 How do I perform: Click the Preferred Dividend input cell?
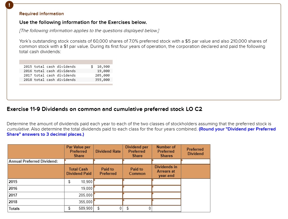tap(196, 161)
